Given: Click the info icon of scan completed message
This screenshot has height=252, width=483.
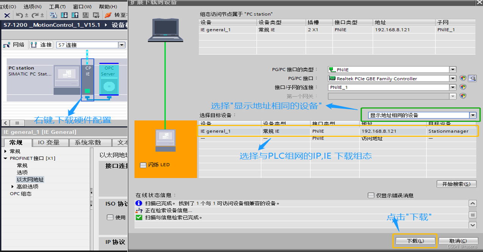Looking at the screenshot, I should [139, 203].
